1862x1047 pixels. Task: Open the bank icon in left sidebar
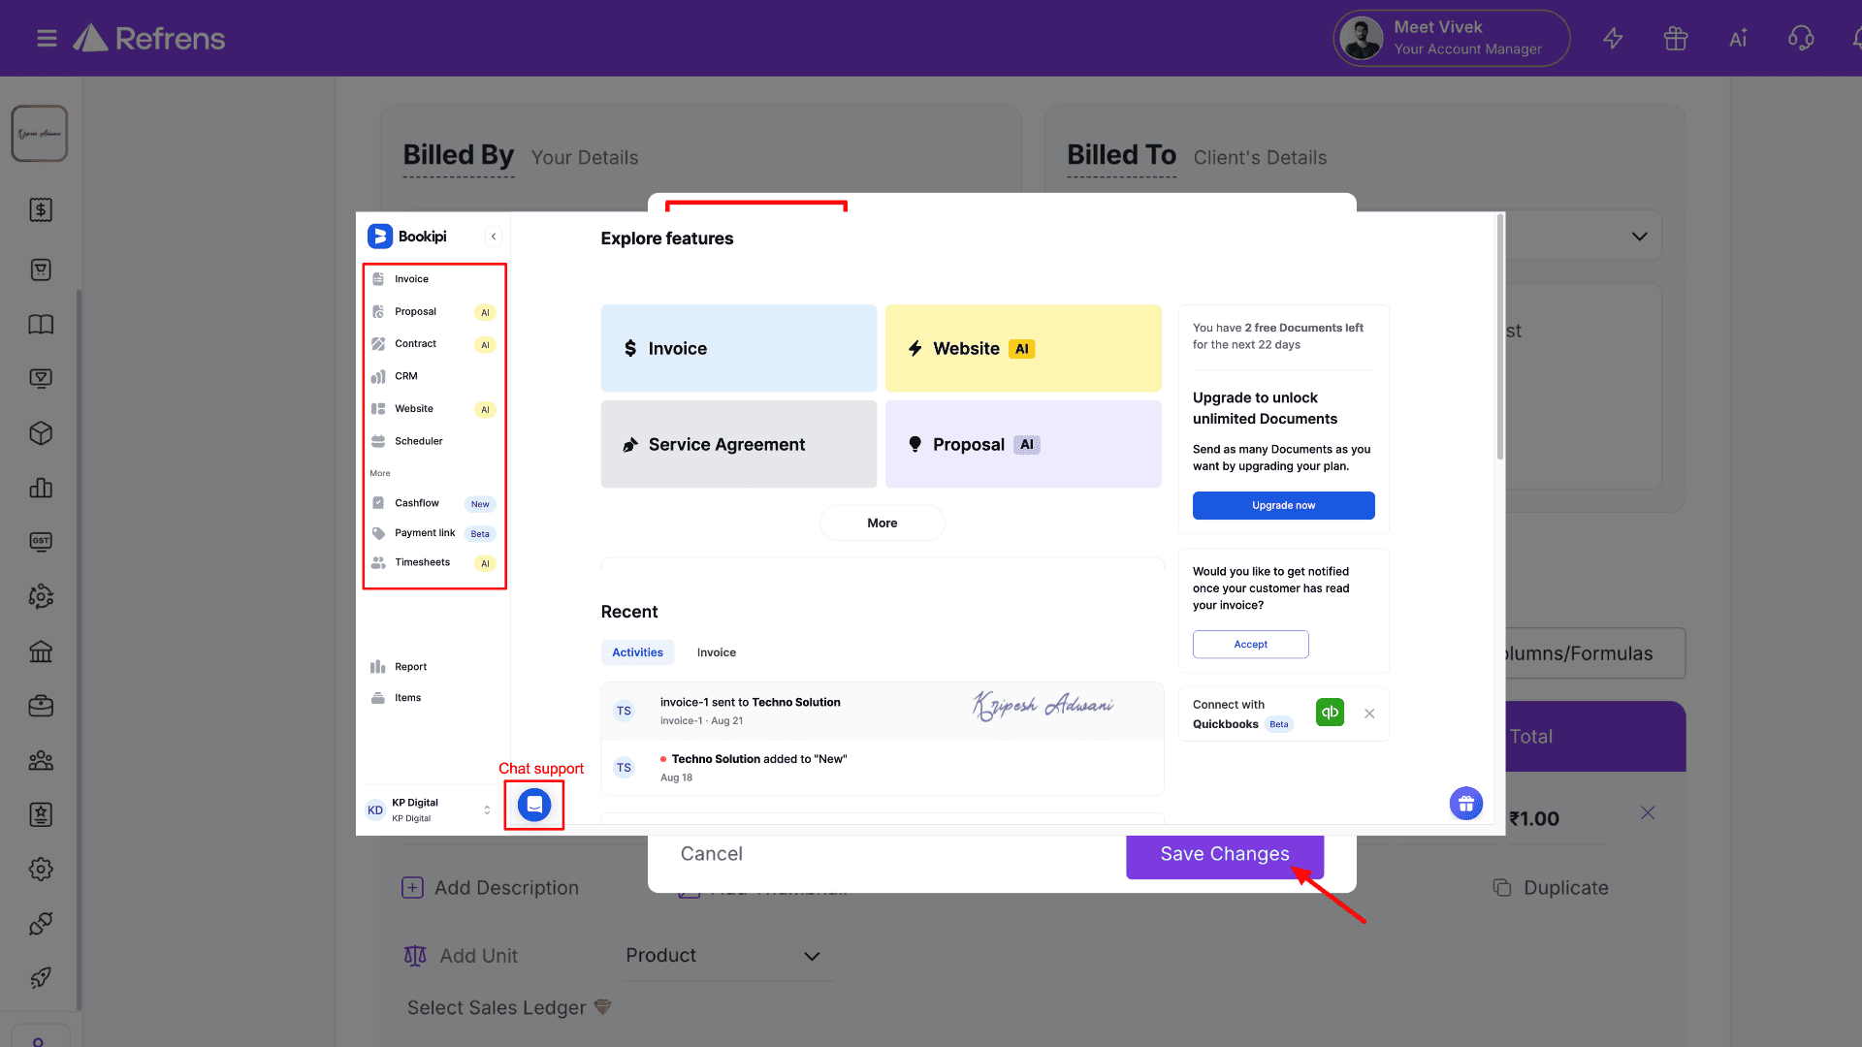(x=41, y=651)
